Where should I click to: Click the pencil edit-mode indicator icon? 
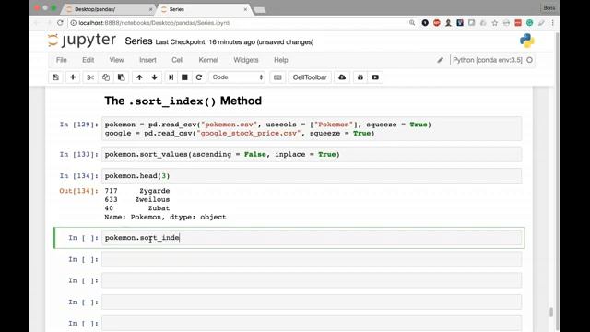click(440, 60)
